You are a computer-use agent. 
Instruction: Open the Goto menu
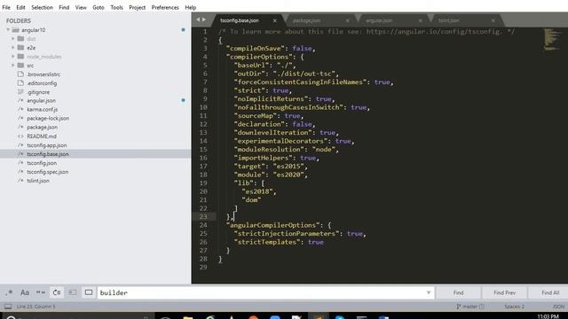[99, 7]
